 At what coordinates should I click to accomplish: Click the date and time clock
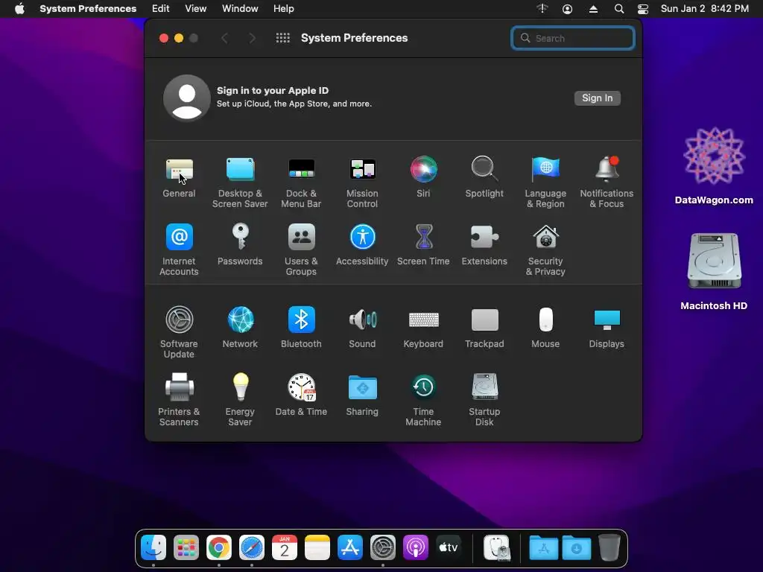[705, 9]
